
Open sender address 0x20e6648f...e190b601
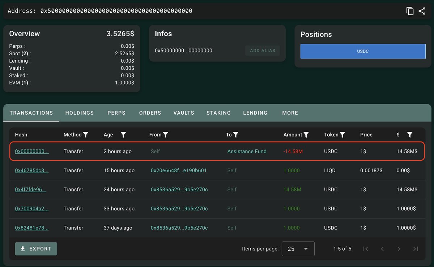pos(179,170)
